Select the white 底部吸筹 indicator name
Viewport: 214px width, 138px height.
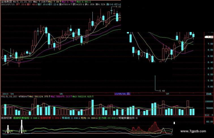pos(7,118)
